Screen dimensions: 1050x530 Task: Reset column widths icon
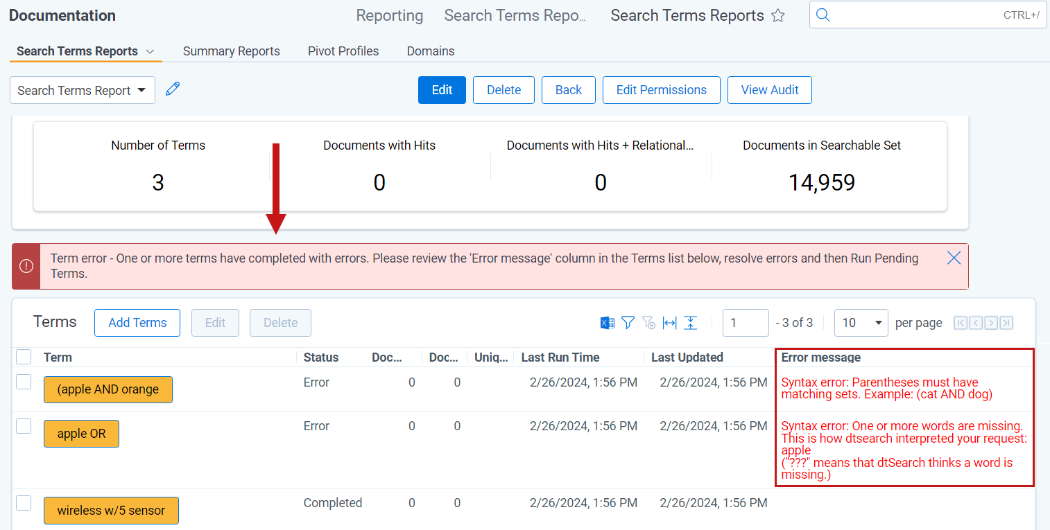(669, 322)
